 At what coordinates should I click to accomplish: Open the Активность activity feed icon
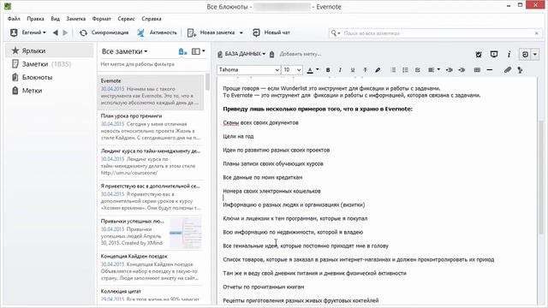pos(140,33)
